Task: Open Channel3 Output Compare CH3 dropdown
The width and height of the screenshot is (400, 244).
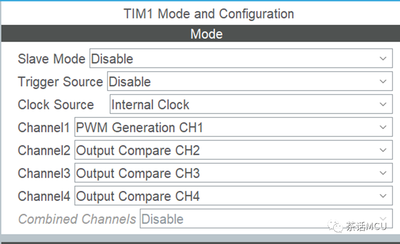Action: (234, 173)
